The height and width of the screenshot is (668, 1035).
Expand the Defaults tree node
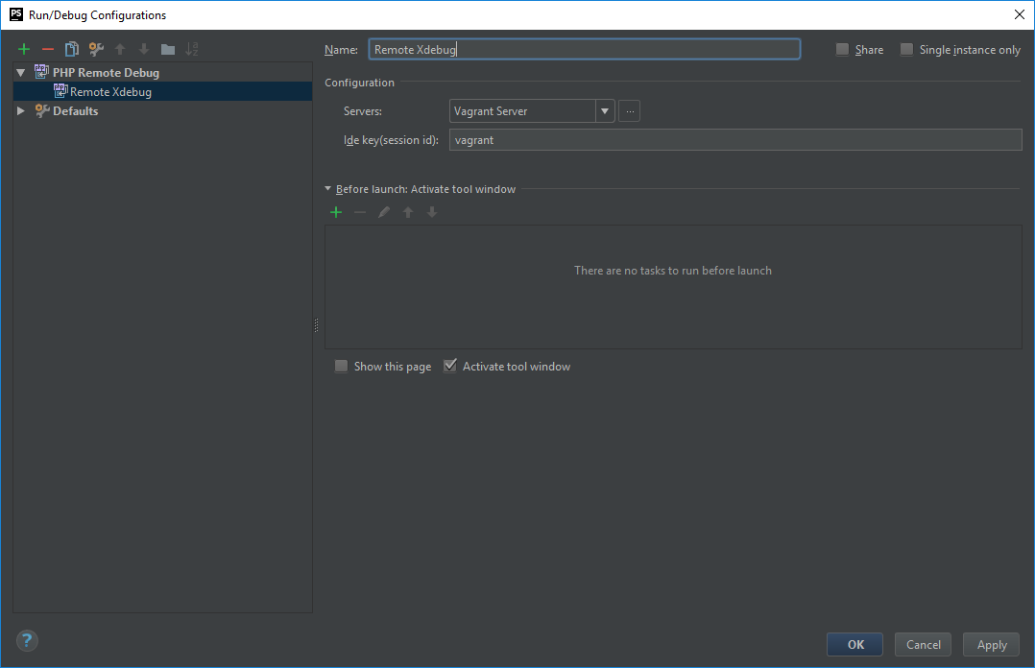coord(21,111)
